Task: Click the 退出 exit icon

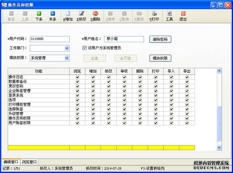Action: 183,16
